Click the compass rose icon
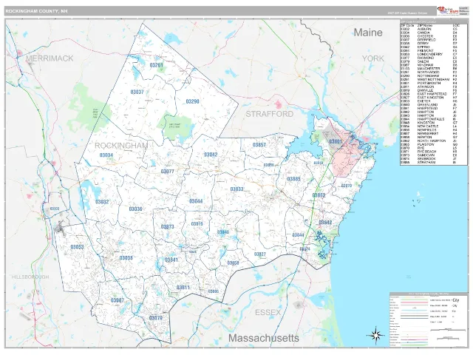The width and height of the screenshot is (473, 355). click(x=375, y=335)
